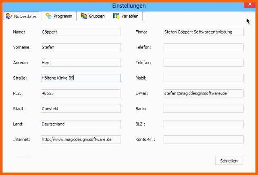Click the Nutzerdaten tab icon
258x175 pixels.
9,16
